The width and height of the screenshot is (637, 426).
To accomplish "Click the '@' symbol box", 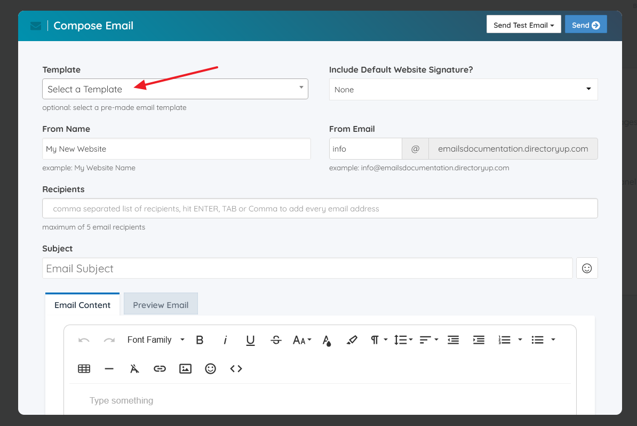I will [x=415, y=149].
